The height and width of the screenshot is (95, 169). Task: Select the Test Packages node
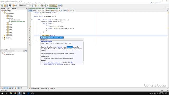point(9,36)
